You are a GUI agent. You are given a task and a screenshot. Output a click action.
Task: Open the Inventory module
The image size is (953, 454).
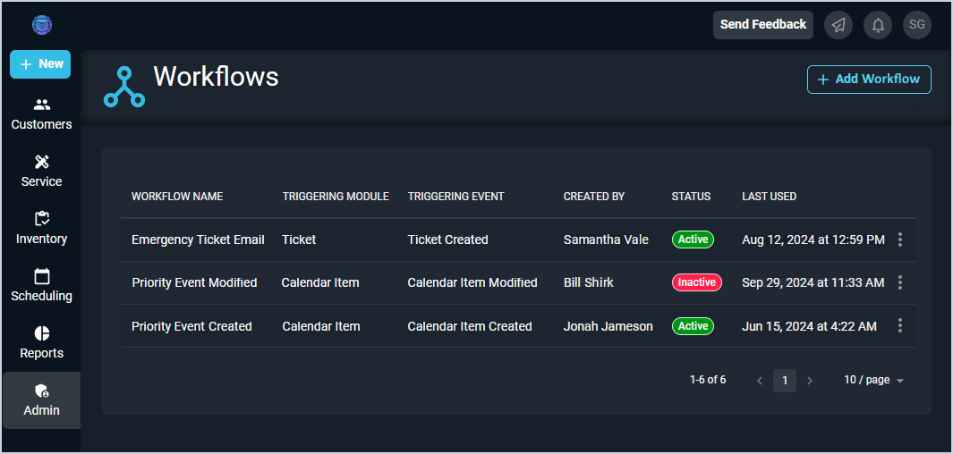coord(41,228)
